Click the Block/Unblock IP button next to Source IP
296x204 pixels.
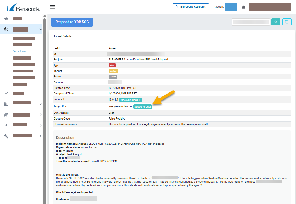(130, 100)
